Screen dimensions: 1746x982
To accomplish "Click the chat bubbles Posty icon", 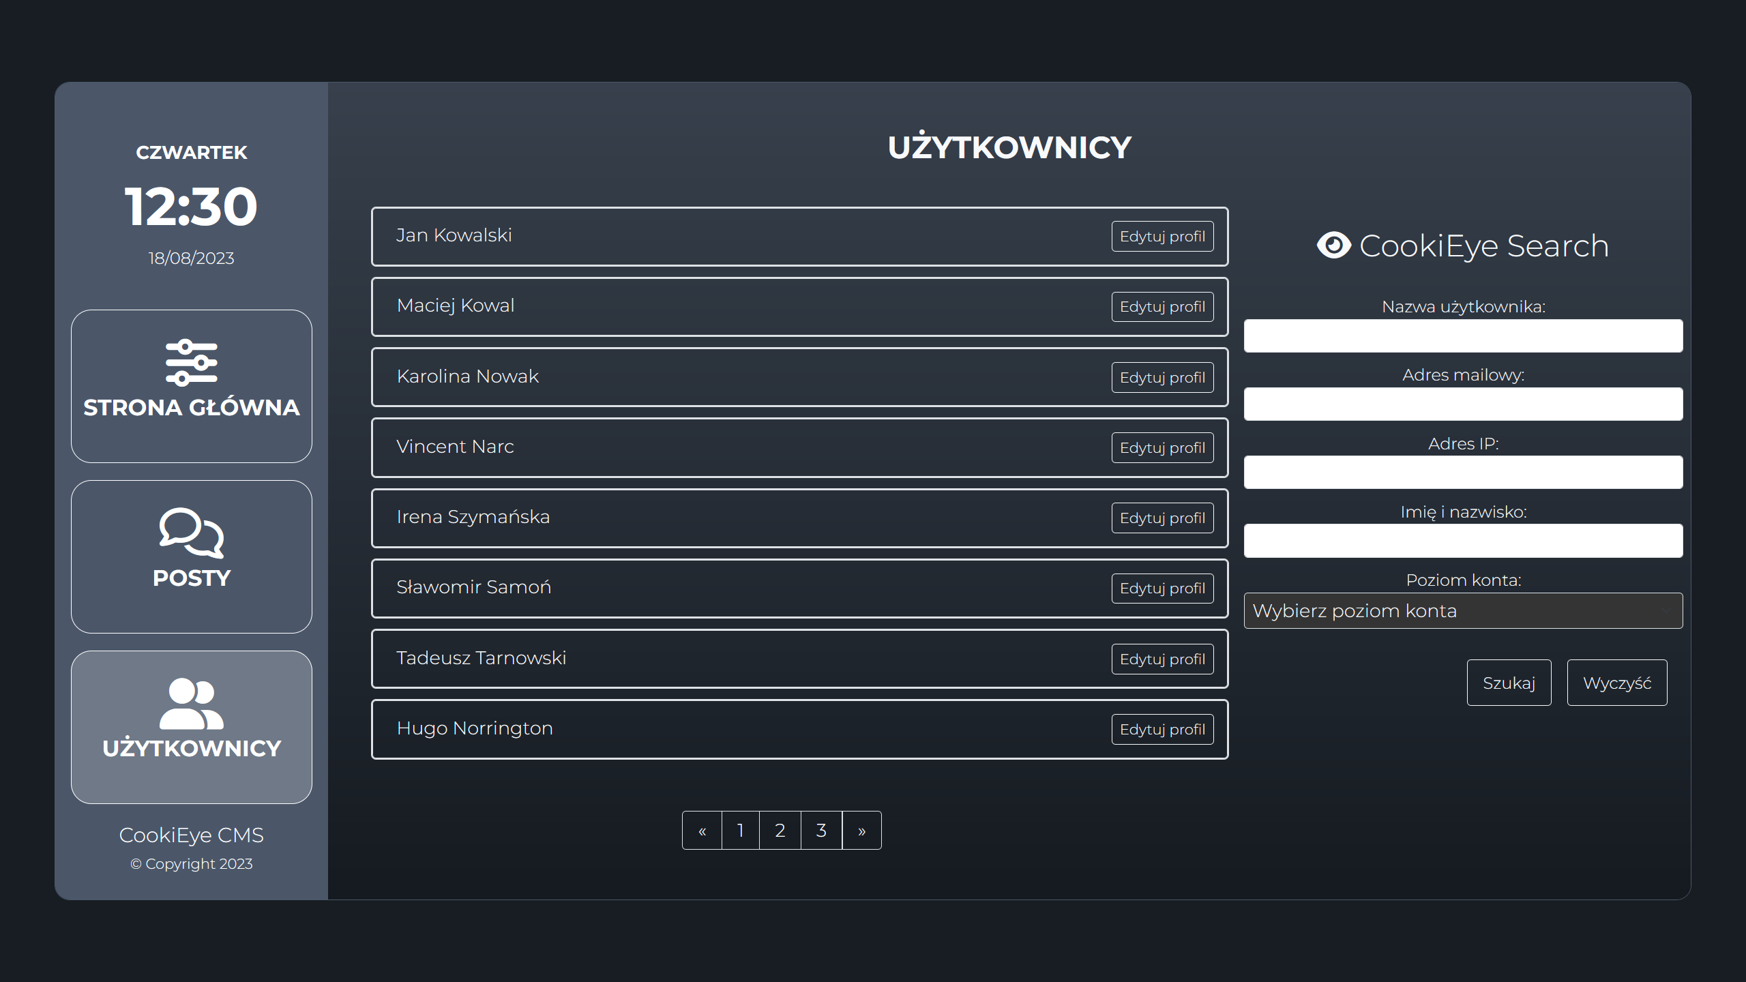I will point(191,533).
